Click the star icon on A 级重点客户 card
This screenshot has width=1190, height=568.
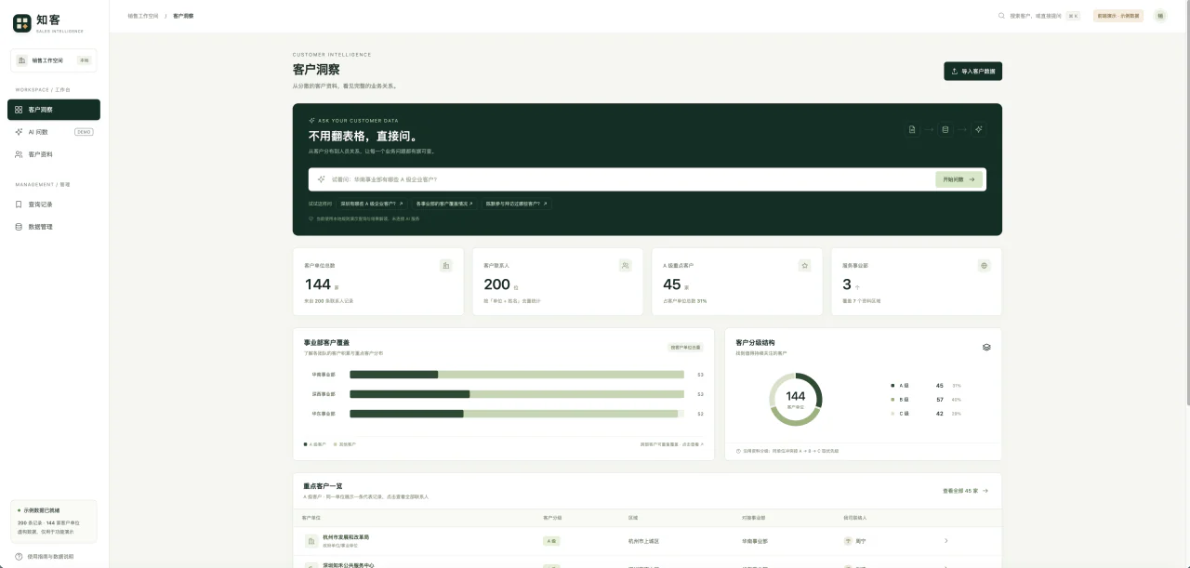[x=805, y=266]
